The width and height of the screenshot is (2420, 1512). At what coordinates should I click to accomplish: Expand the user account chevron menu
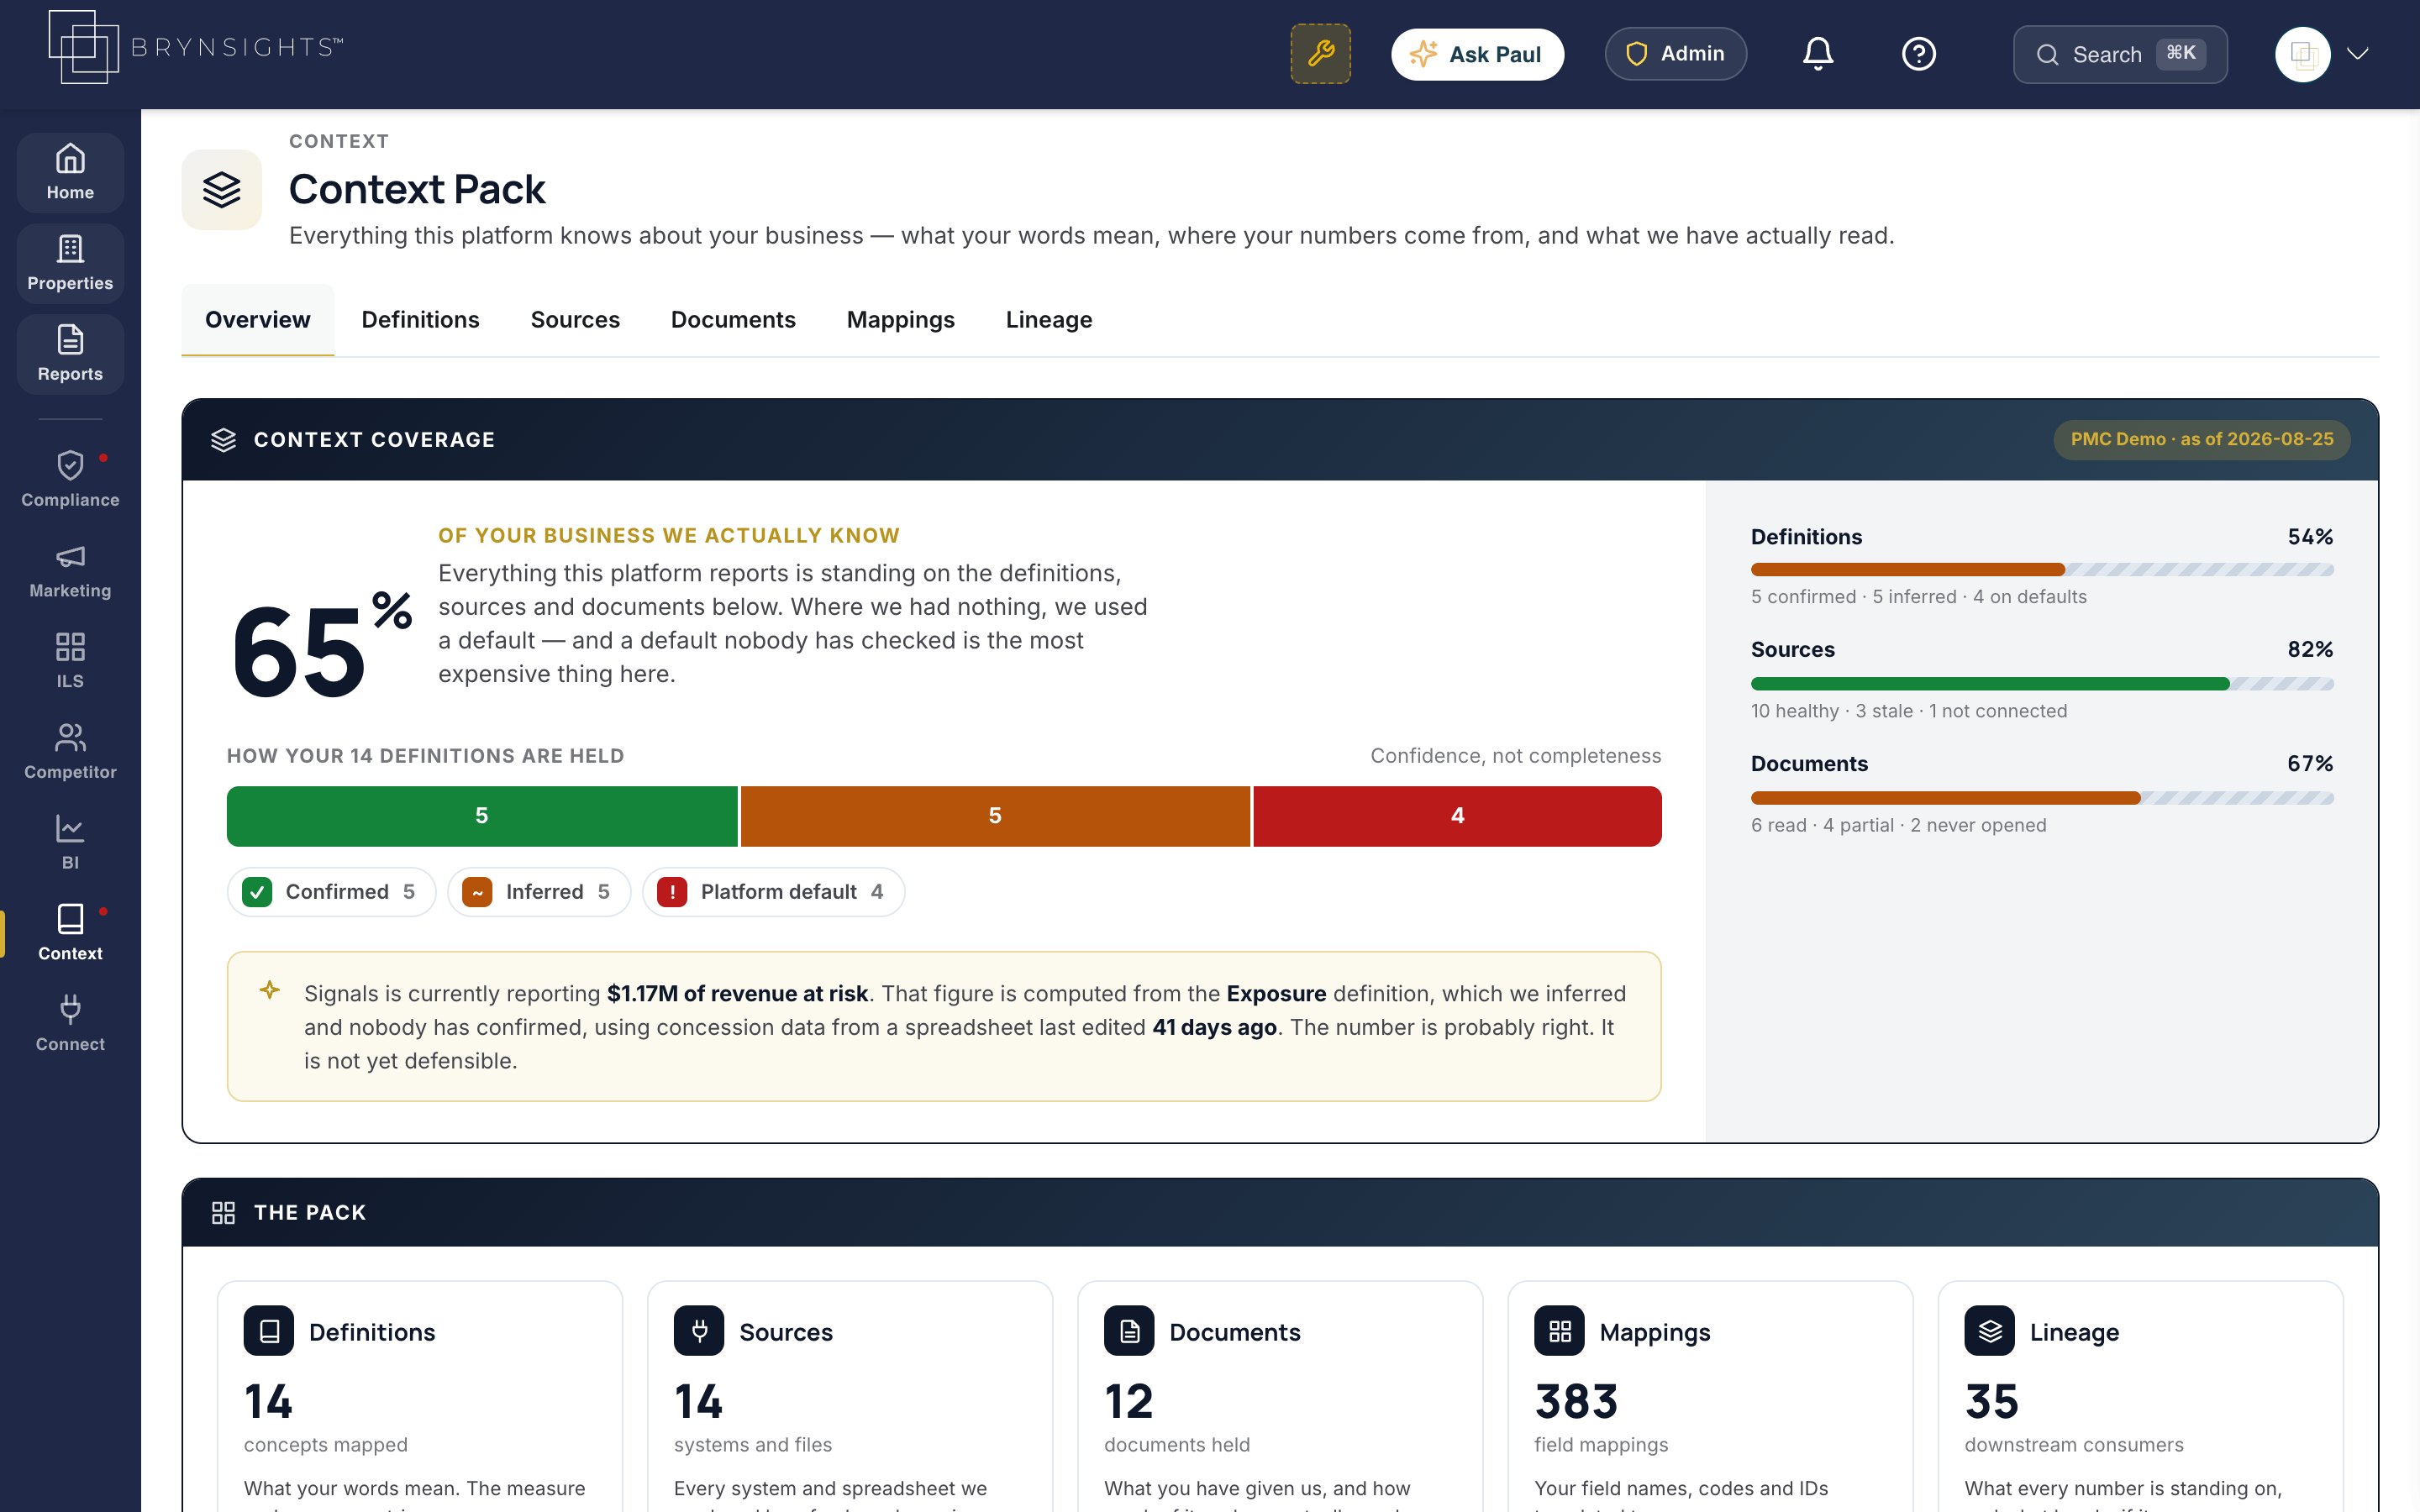pyautogui.click(x=2358, y=54)
